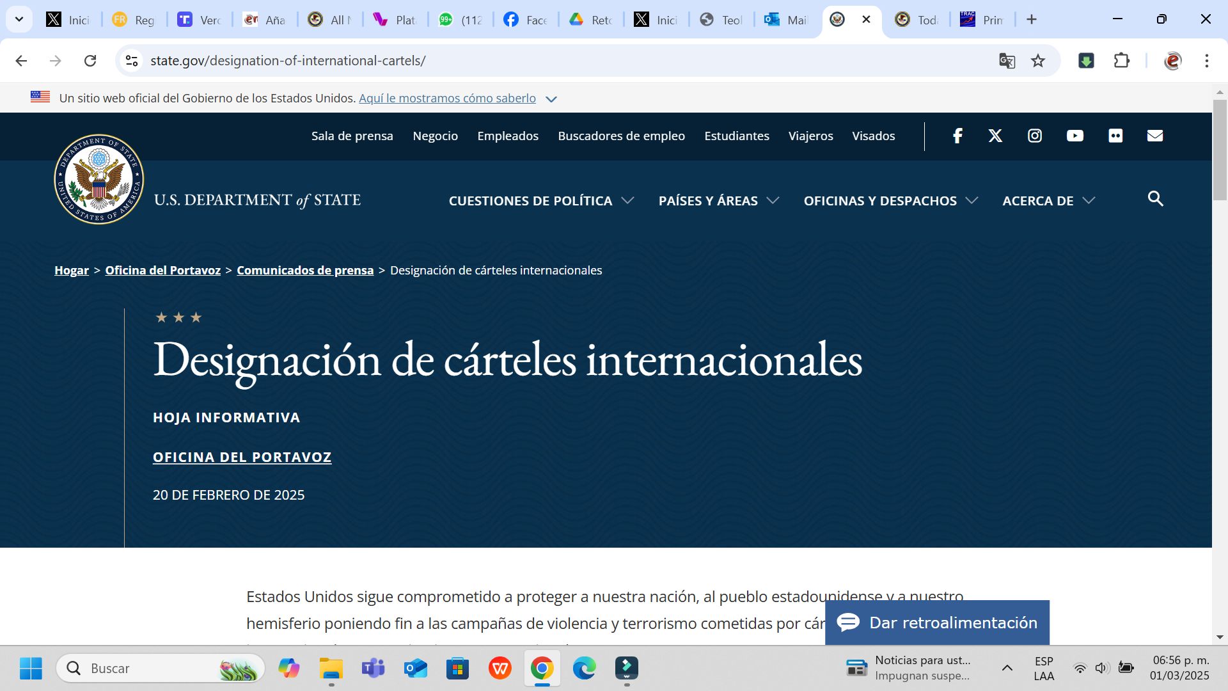Open the State Department YouTube icon
Image resolution: width=1228 pixels, height=691 pixels.
tap(1075, 136)
